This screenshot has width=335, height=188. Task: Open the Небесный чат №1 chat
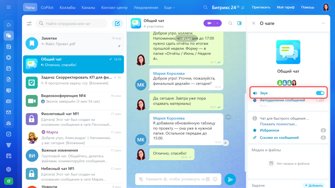pos(73,174)
